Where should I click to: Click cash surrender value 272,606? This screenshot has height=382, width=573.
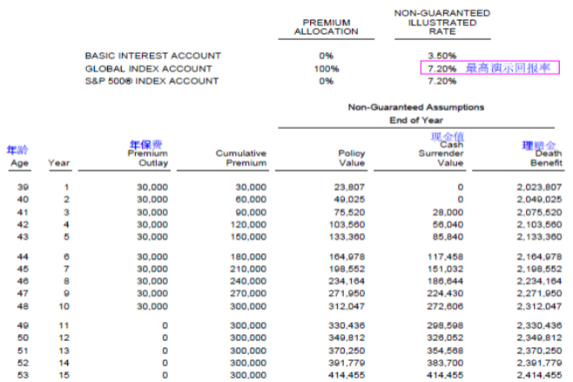(x=446, y=307)
